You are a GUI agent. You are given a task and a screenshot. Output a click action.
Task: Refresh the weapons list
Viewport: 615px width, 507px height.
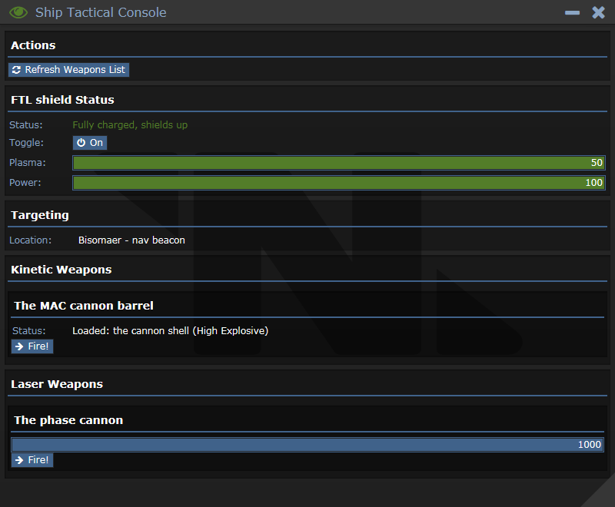point(68,70)
